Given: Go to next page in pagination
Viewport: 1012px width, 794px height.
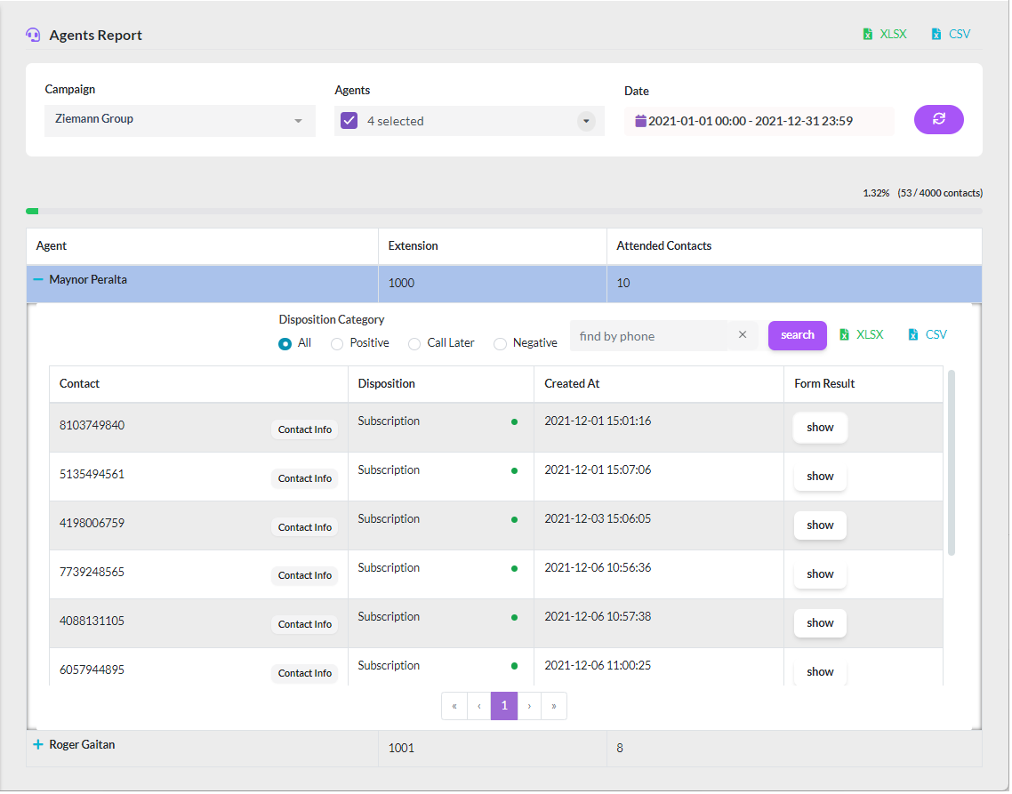Looking at the screenshot, I should tap(529, 706).
